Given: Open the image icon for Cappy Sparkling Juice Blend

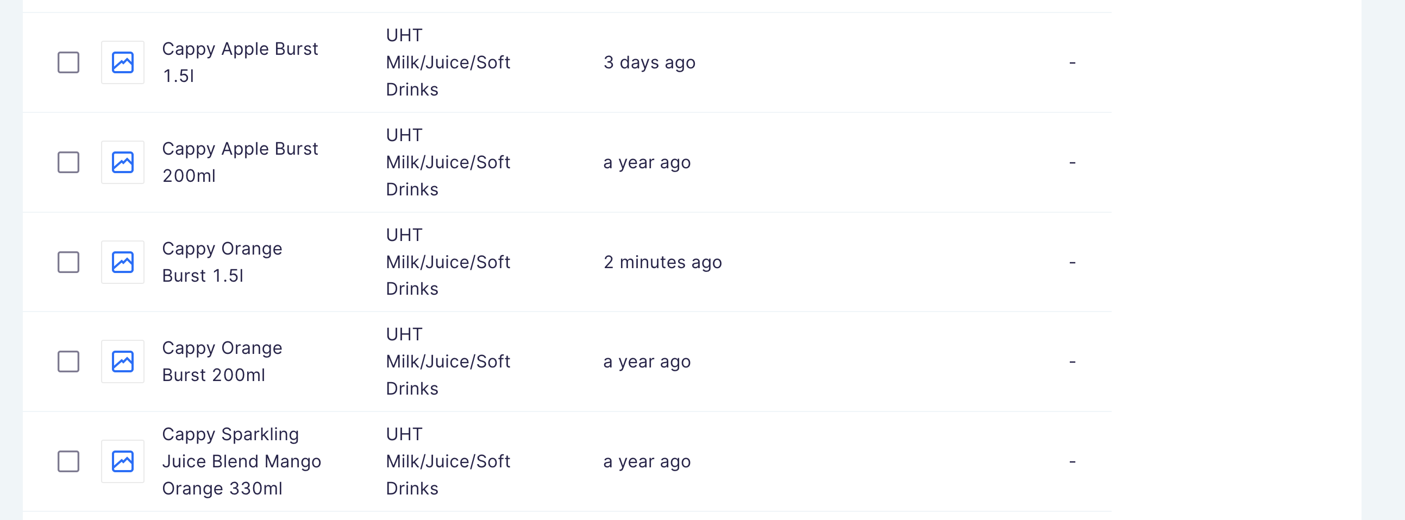Looking at the screenshot, I should click(122, 461).
